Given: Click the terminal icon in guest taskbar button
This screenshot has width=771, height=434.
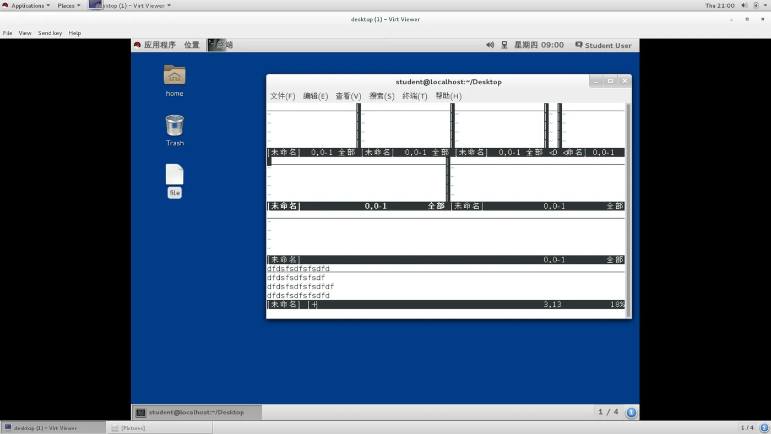Looking at the screenshot, I should tap(141, 412).
